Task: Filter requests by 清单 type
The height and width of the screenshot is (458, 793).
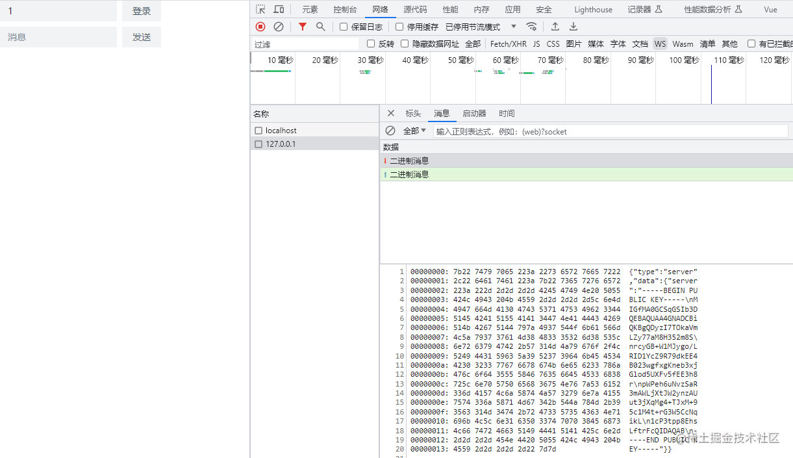Action: pos(707,44)
